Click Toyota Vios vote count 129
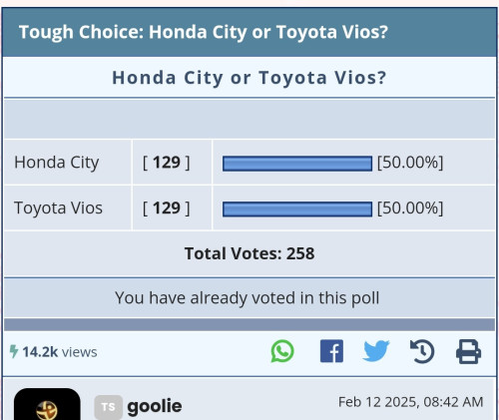 click(167, 209)
